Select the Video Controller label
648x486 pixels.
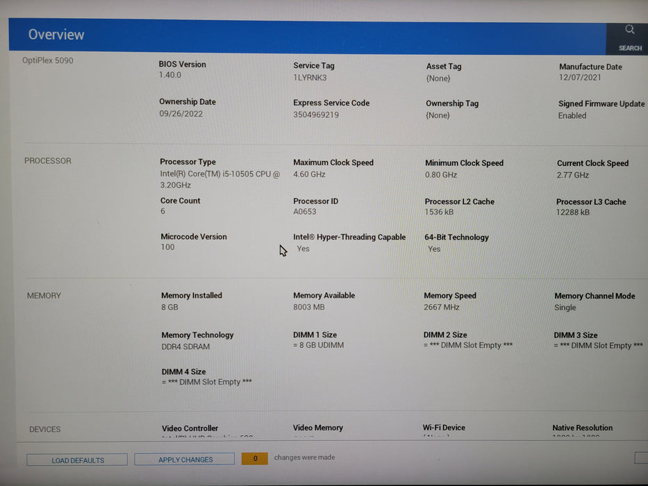190,428
